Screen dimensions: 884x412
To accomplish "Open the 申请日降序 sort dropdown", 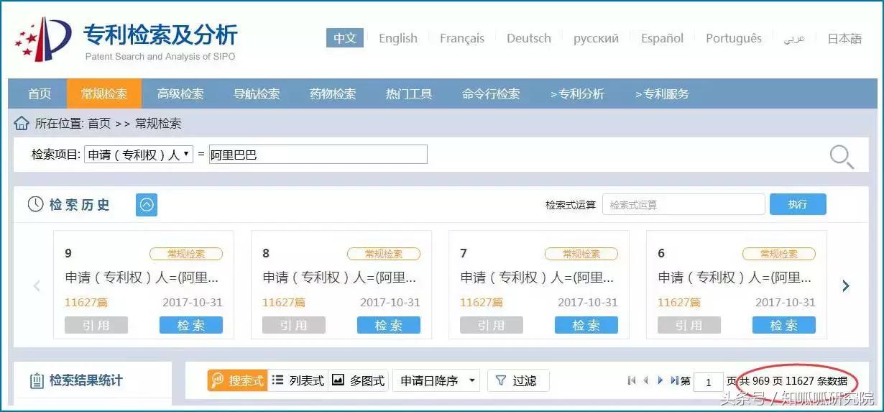I will (x=436, y=380).
